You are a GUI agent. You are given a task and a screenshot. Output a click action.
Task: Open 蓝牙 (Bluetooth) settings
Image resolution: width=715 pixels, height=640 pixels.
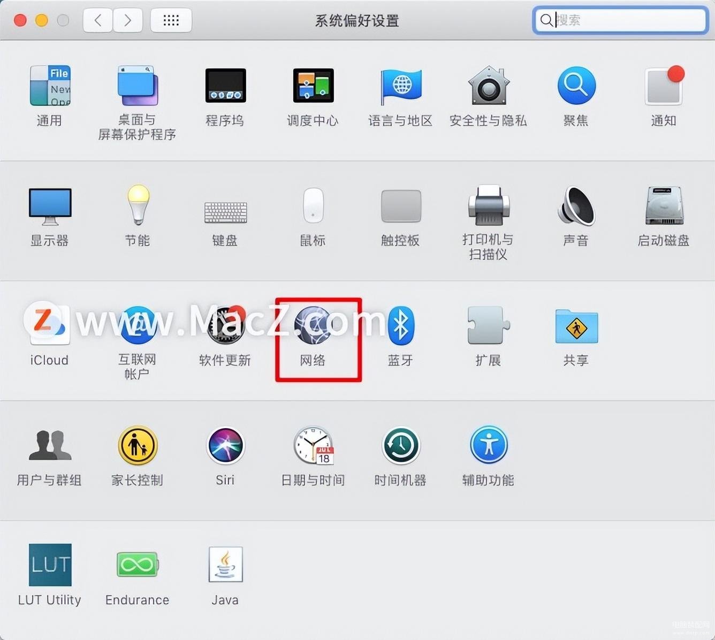click(400, 329)
